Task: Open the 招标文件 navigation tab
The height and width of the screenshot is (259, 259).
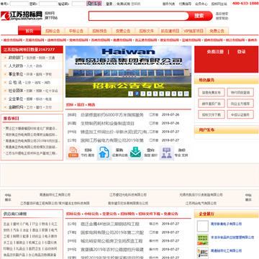Action: coord(147,31)
